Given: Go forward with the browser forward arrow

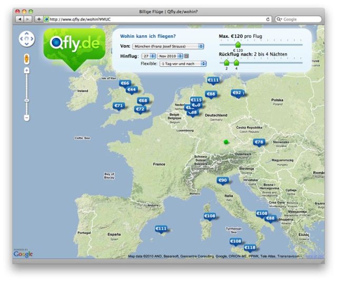Looking at the screenshot, I should [28, 19].
